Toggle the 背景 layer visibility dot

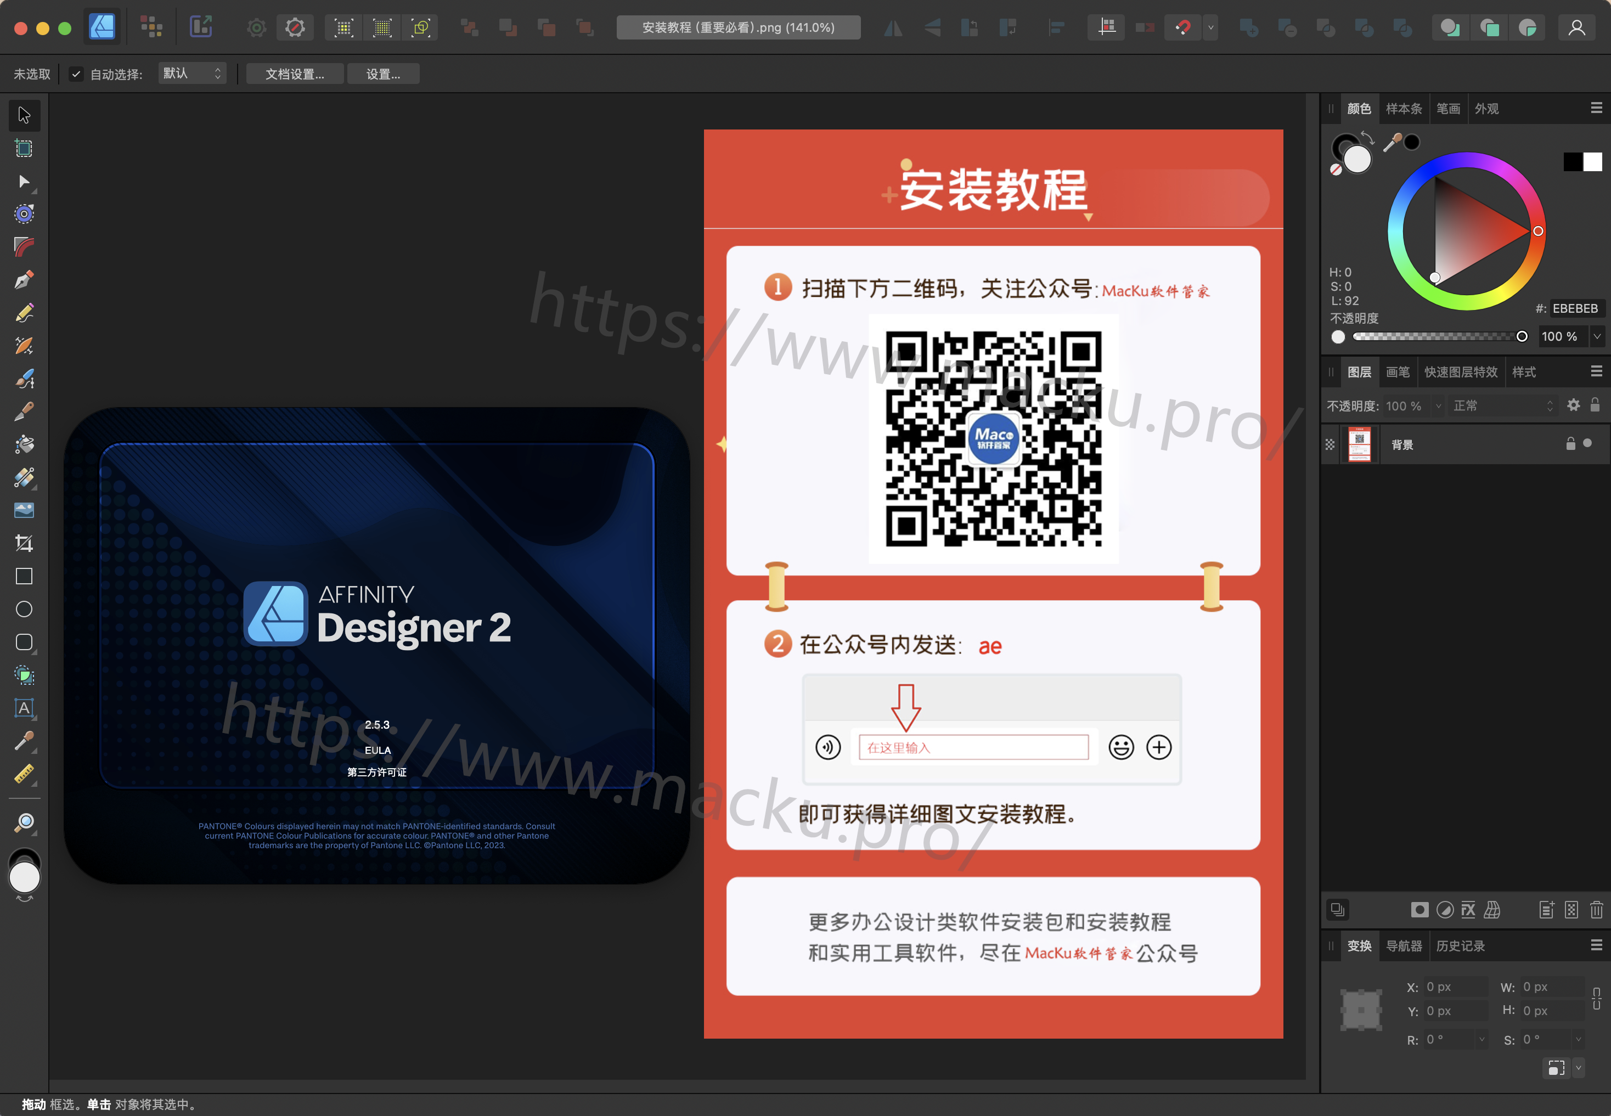tap(1588, 443)
